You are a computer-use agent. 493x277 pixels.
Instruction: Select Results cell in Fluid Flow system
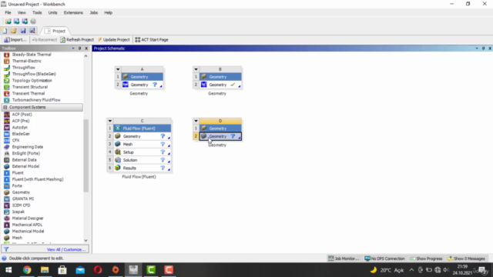tap(142, 168)
